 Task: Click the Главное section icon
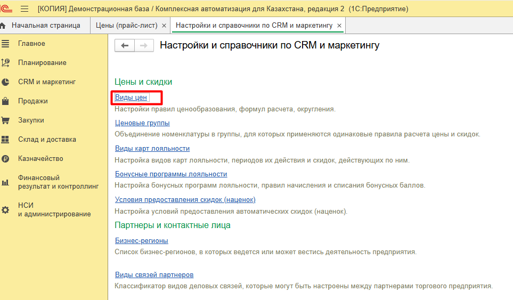tap(5, 44)
